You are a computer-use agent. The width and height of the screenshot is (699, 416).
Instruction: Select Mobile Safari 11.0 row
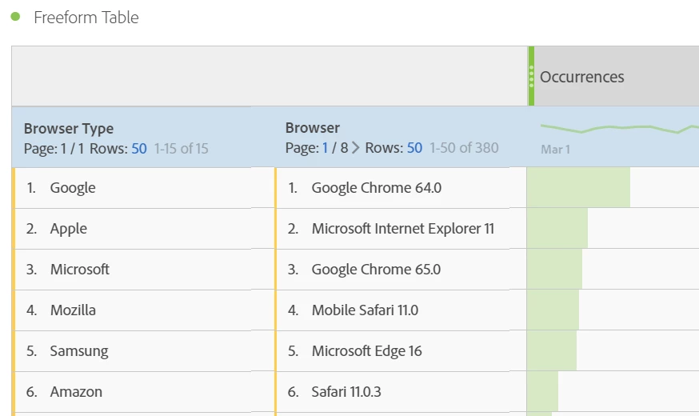[x=401, y=310]
